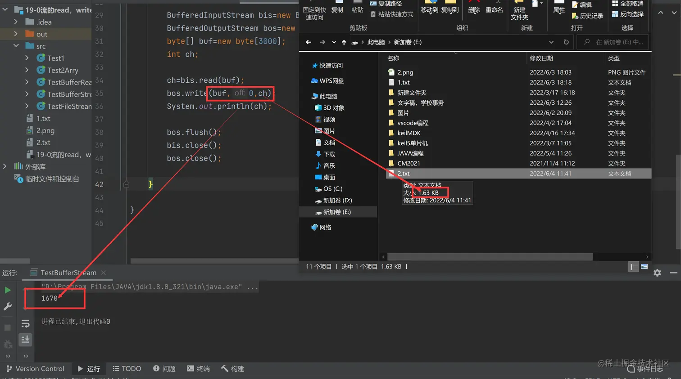Expand the .idea folder
Screen dimensions: 681x379
(x=16, y=22)
